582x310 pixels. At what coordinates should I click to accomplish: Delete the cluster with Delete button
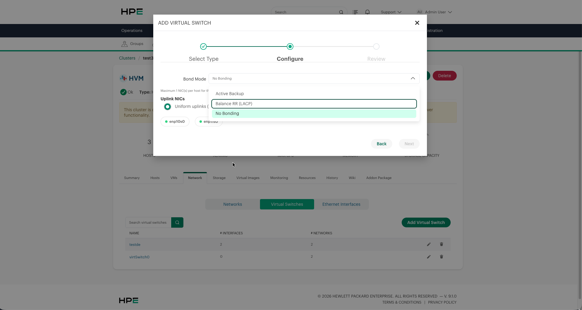[x=444, y=76]
